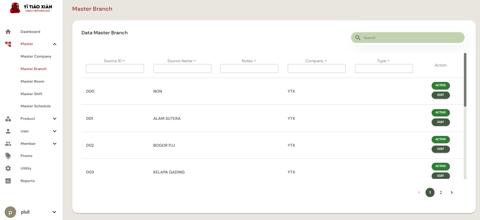Open the pluit user account dropdown
Screen dimensions: 480x220
(54, 212)
